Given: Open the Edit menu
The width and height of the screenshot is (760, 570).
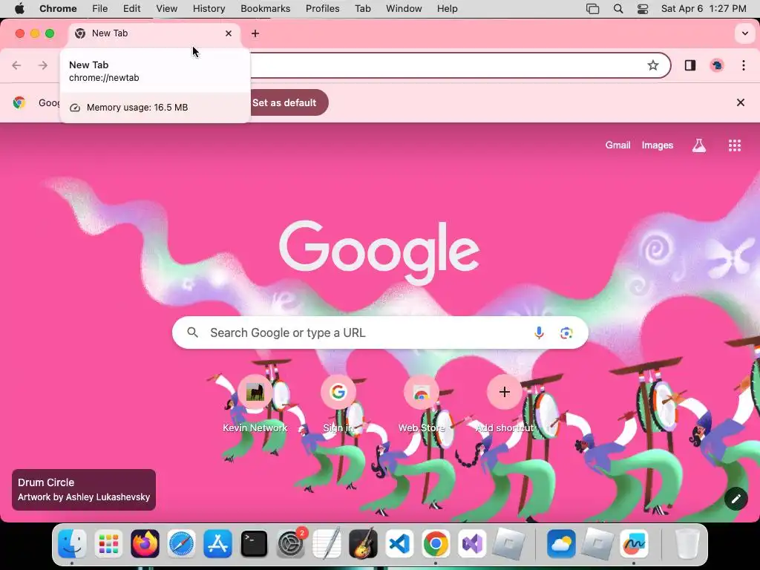Looking at the screenshot, I should coord(131,8).
